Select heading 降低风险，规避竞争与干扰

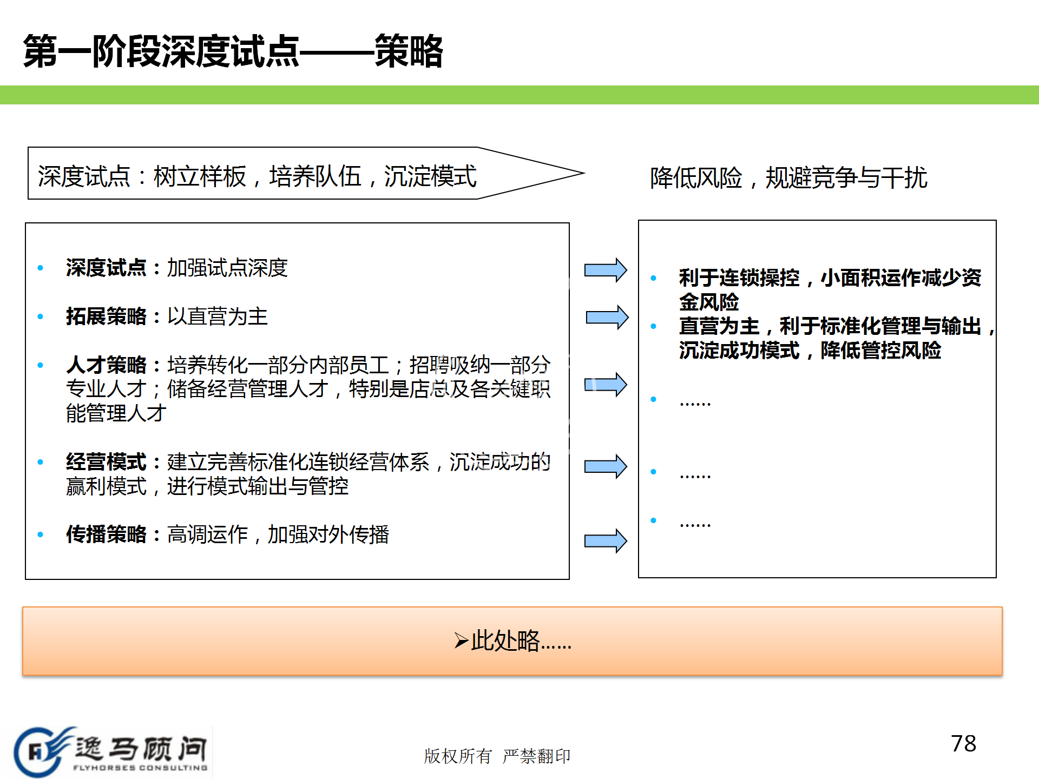[x=788, y=177]
